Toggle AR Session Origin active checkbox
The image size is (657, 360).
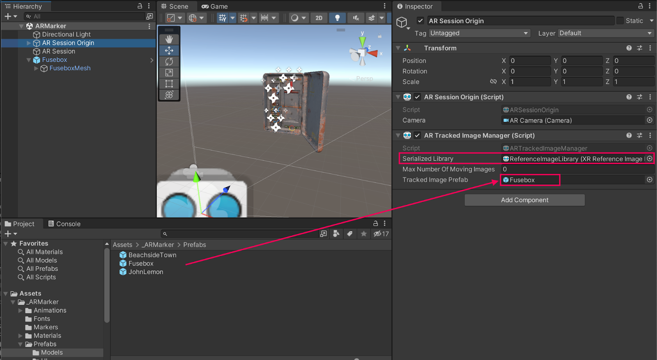click(420, 21)
